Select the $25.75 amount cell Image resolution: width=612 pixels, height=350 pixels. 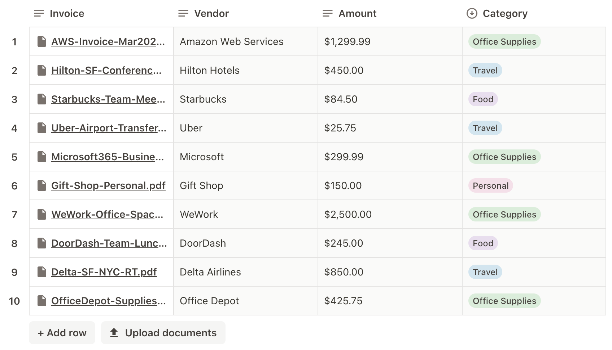390,128
